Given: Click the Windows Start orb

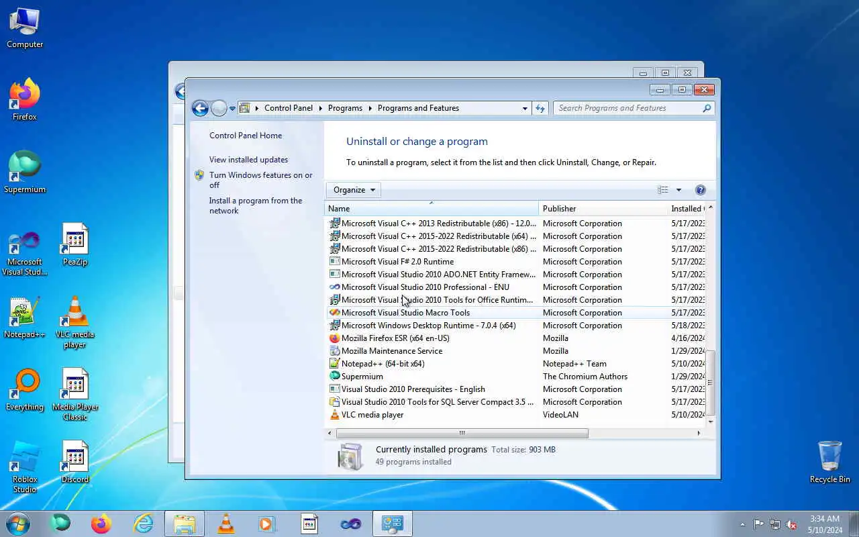Looking at the screenshot, I should click(18, 524).
